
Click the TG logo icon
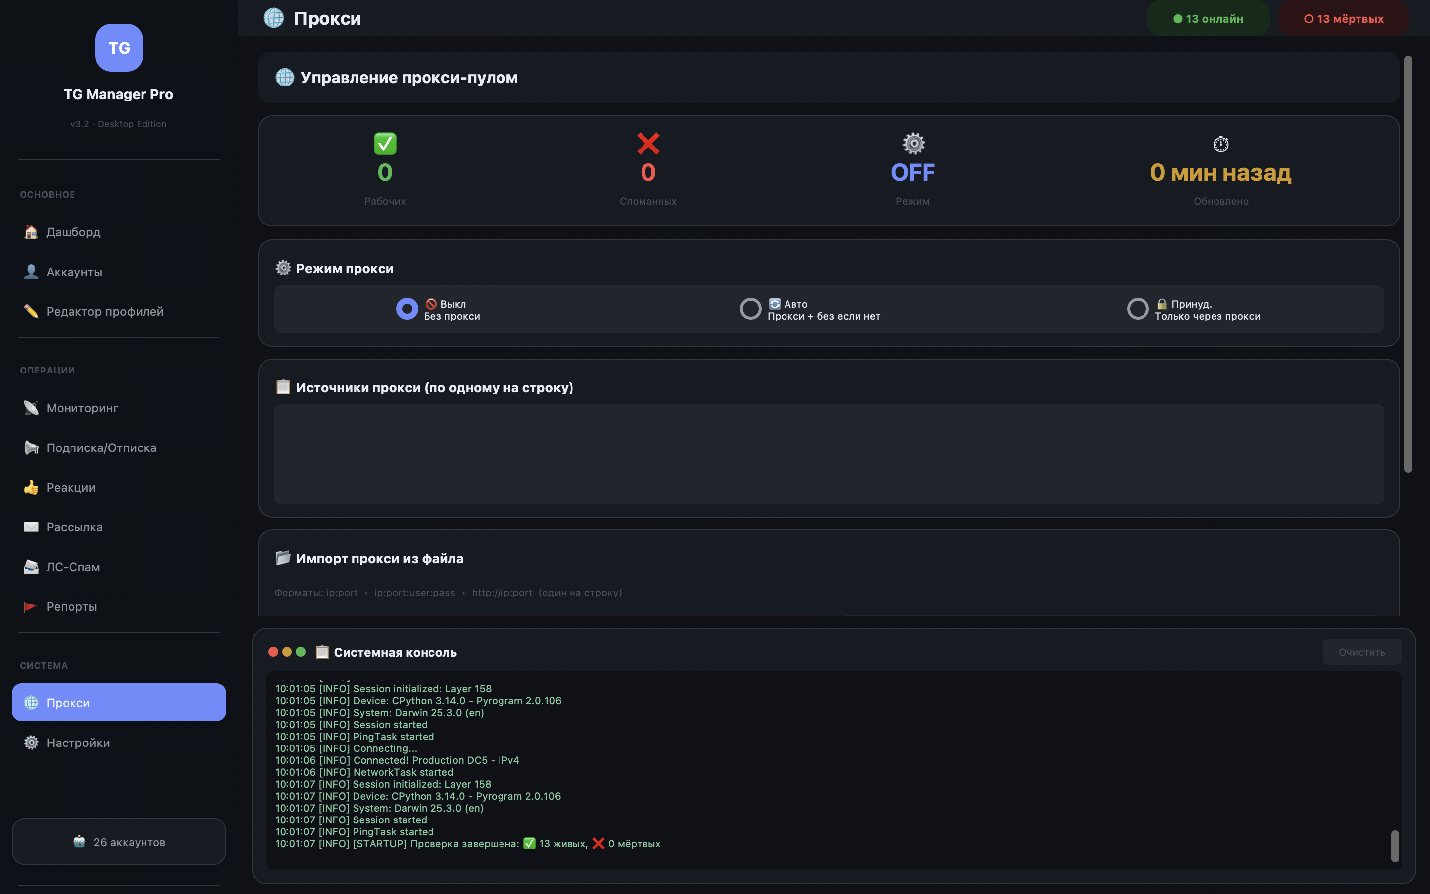(119, 48)
